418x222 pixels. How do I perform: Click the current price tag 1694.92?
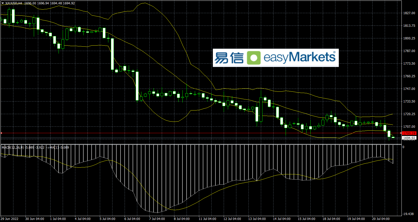(x=409, y=138)
